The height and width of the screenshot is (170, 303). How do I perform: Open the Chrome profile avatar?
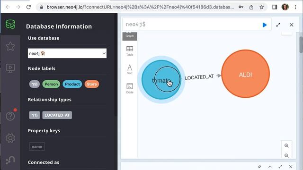tap(285, 7)
